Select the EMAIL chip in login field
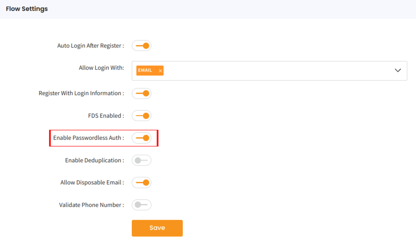The width and height of the screenshot is (416, 244). tap(145, 70)
